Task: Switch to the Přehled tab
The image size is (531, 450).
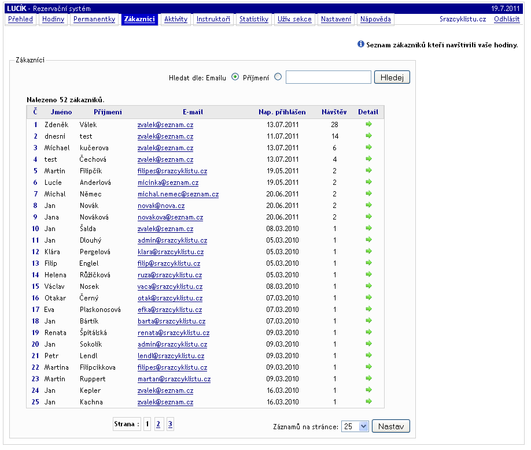Action: tap(20, 19)
